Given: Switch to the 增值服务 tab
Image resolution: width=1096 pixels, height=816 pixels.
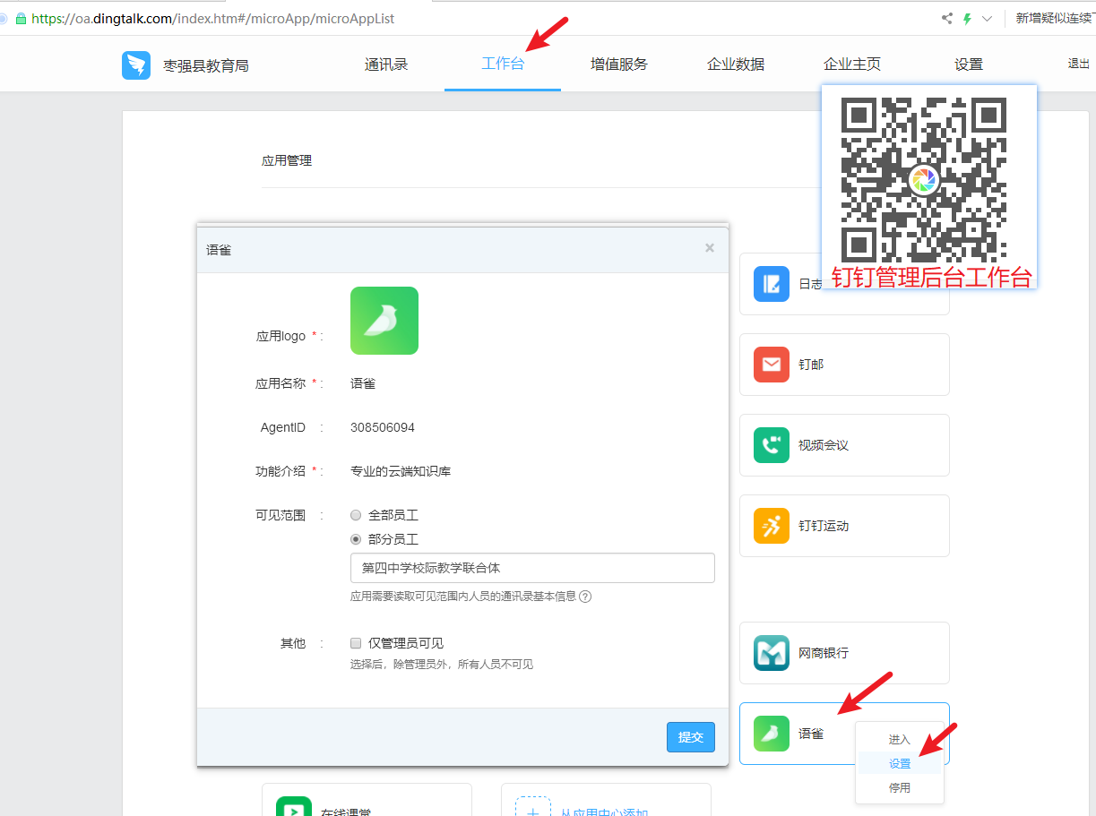Looking at the screenshot, I should coord(619,64).
